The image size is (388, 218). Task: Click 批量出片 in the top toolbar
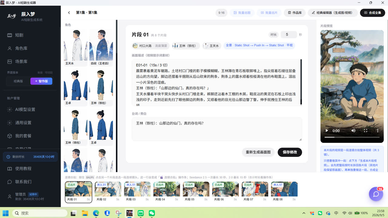tap(269, 13)
